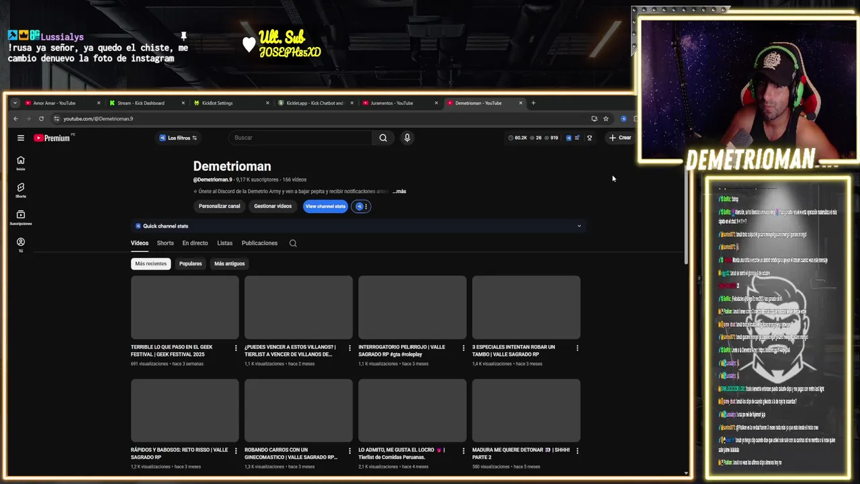860x484 pixels.
Task: Click the 'Personalizar canal' button
Action: (219, 206)
